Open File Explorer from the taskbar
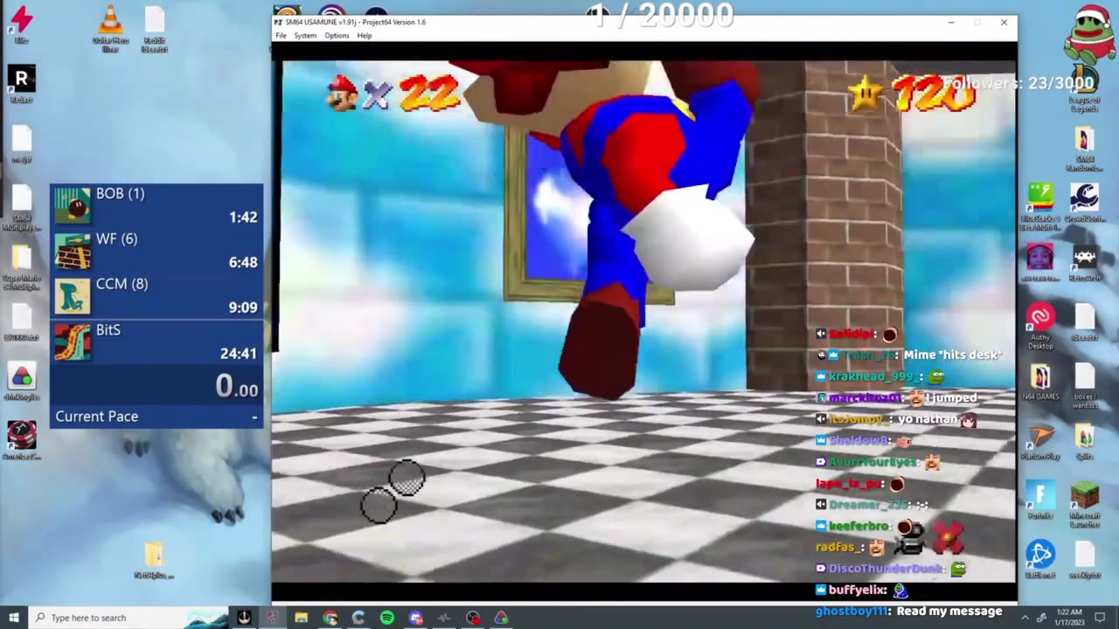1119x629 pixels. (x=301, y=618)
